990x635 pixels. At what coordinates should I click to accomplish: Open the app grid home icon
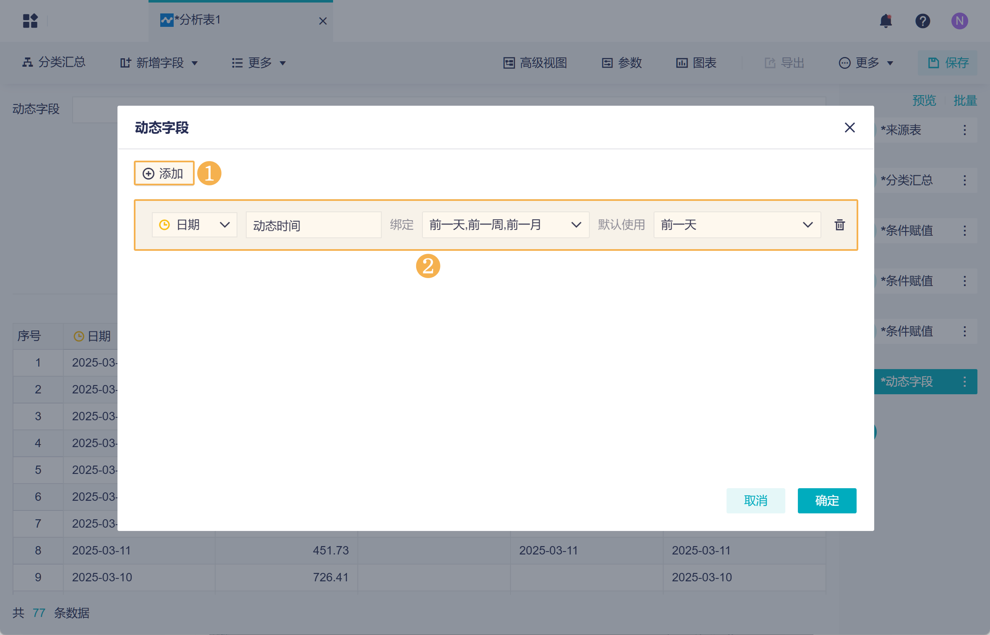tap(30, 21)
